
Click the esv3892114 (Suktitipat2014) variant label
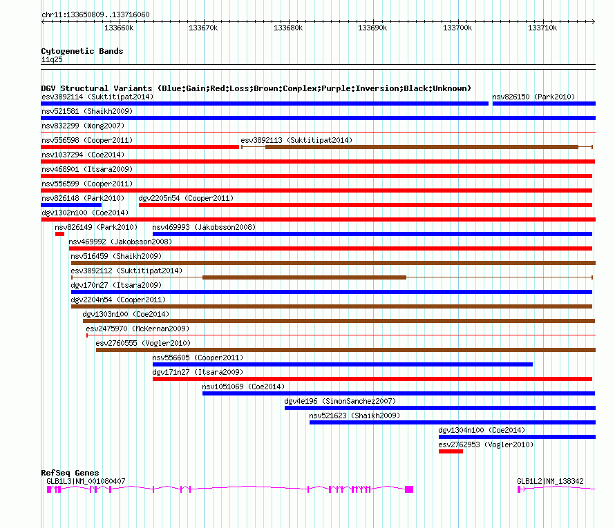(97, 97)
